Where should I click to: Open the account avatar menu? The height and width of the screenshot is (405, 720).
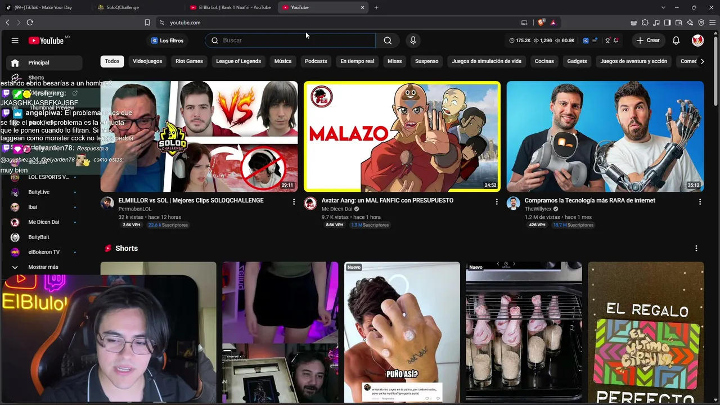click(x=697, y=40)
